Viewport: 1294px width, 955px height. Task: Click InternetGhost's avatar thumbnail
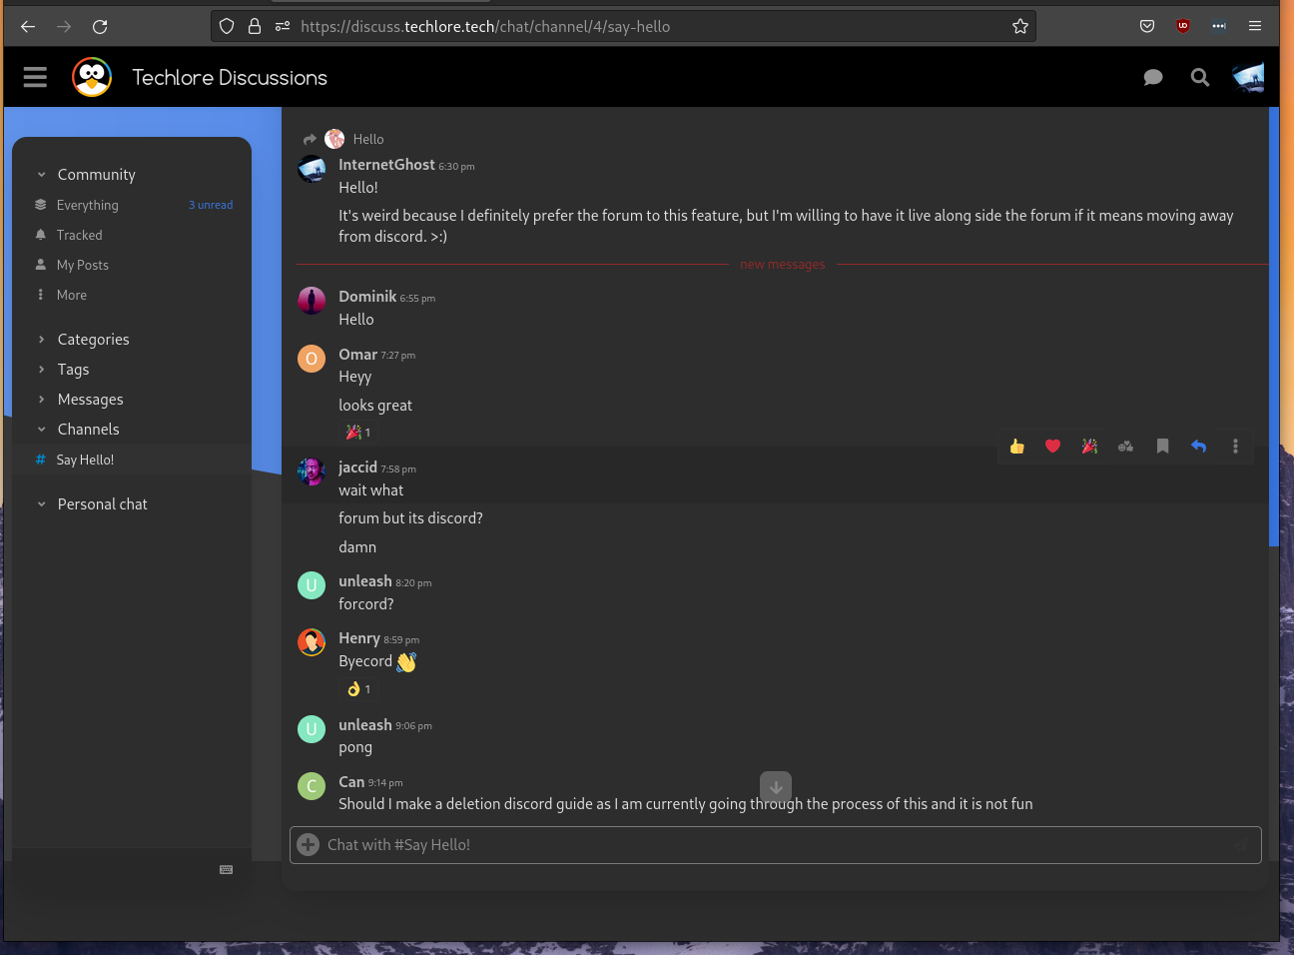point(312,169)
